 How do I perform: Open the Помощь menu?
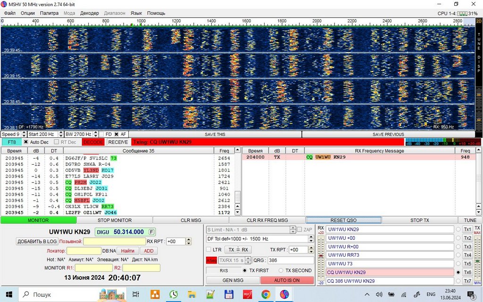[x=156, y=13]
